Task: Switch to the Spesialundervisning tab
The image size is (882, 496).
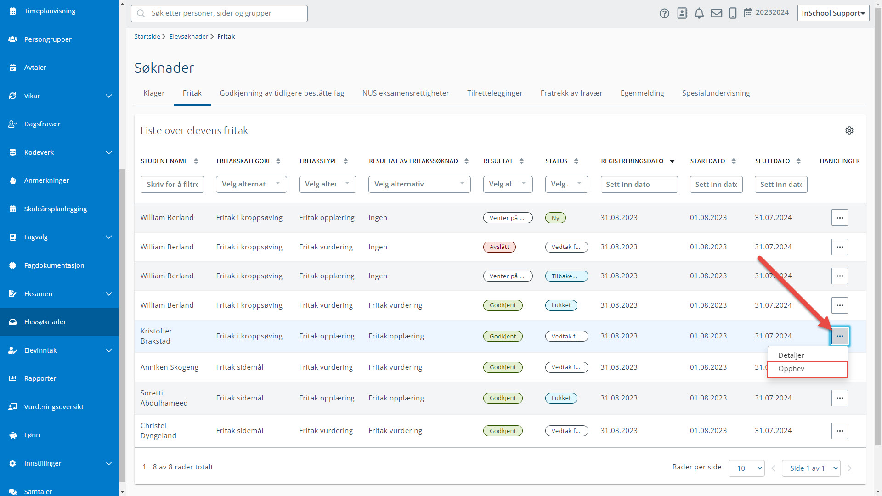Action: click(x=716, y=93)
